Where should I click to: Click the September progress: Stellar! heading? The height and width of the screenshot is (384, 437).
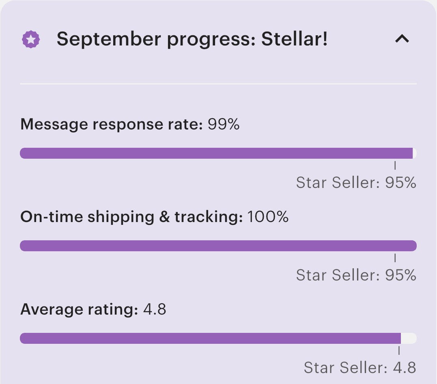[192, 39]
